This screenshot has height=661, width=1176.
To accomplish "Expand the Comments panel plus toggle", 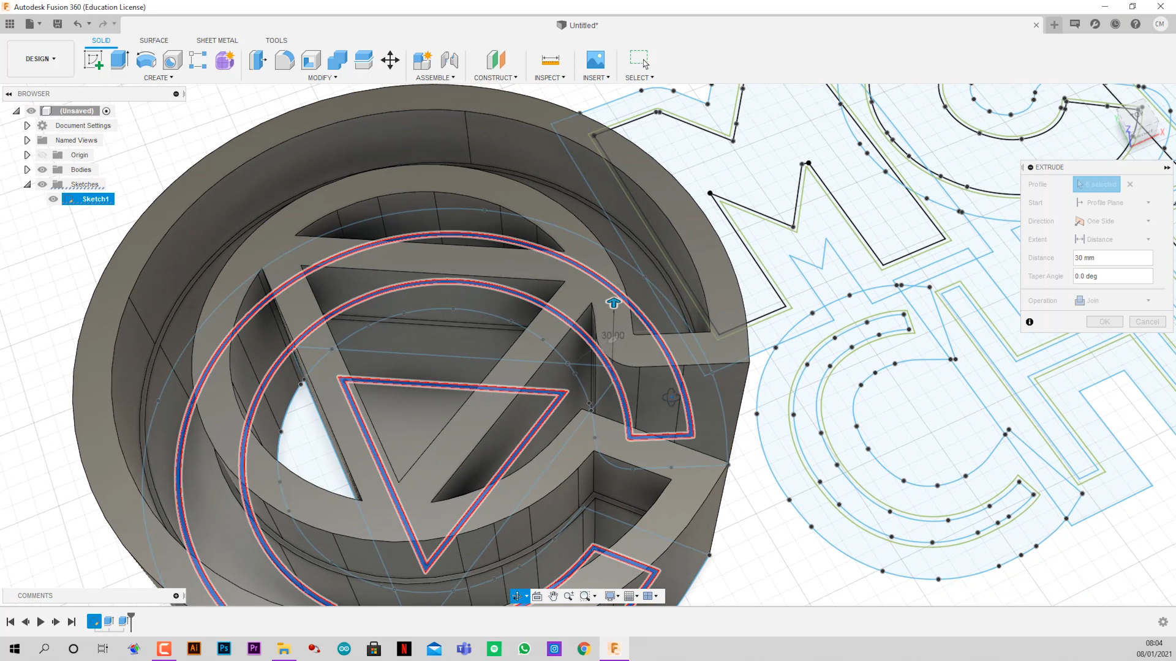I will [x=176, y=596].
